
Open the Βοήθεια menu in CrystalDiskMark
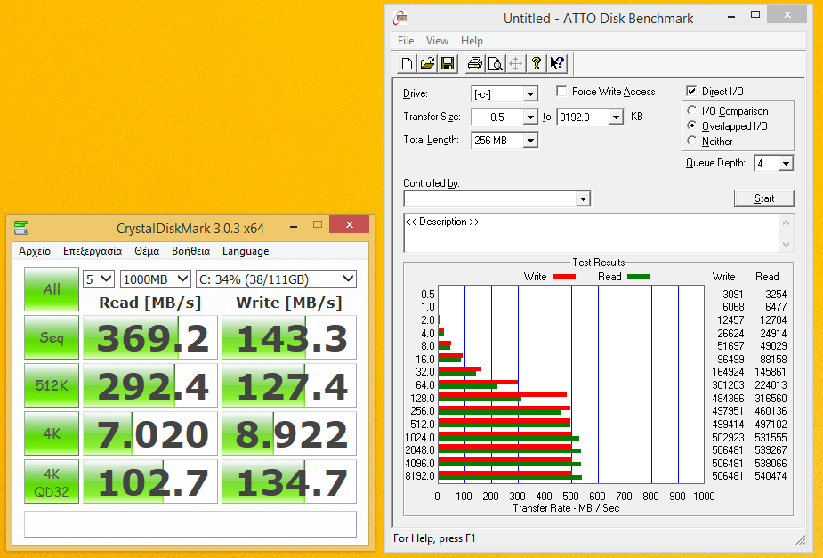[191, 251]
